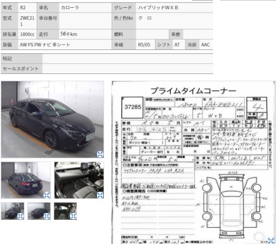Open the small rear-side car thumbnail
This screenshot has width=276, height=244.
point(39,211)
